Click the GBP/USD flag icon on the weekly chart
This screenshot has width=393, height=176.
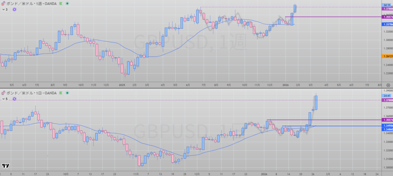click(3, 3)
